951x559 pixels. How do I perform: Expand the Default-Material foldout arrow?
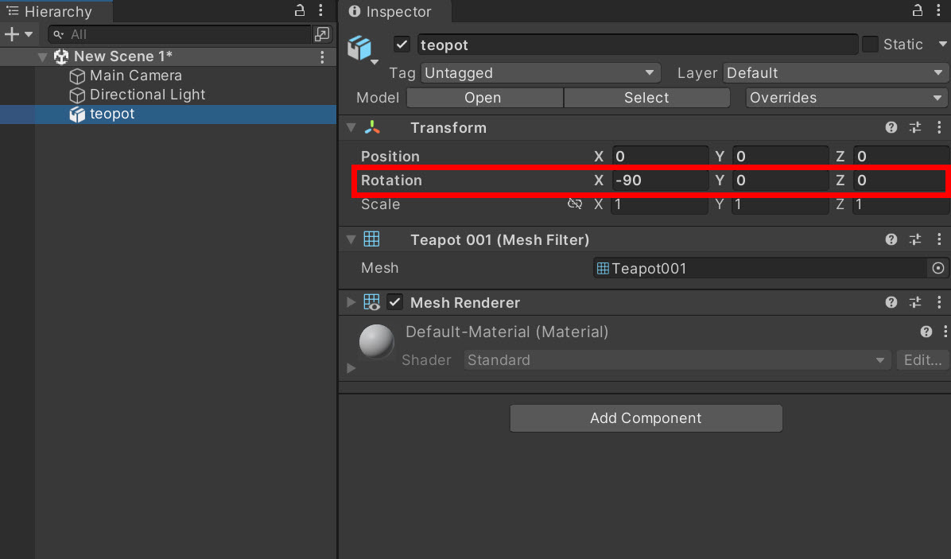pos(351,368)
